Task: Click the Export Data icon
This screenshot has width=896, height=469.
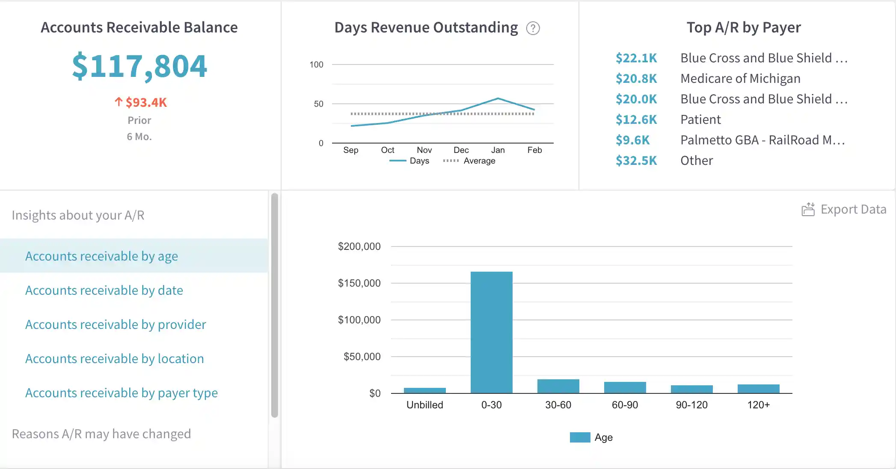Action: [808, 209]
